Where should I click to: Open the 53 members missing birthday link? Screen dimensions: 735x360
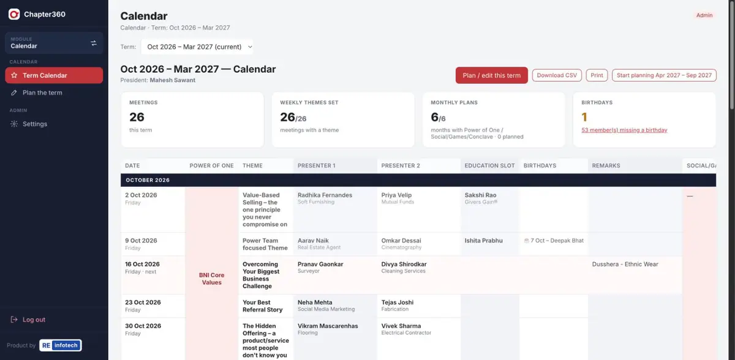tap(624, 130)
